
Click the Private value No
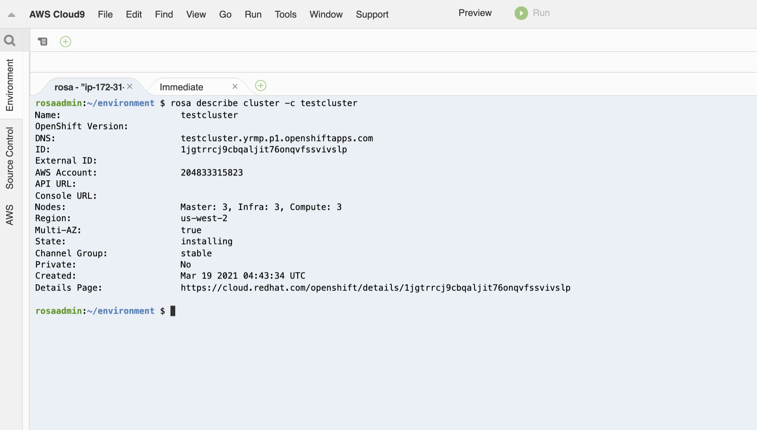tap(186, 265)
